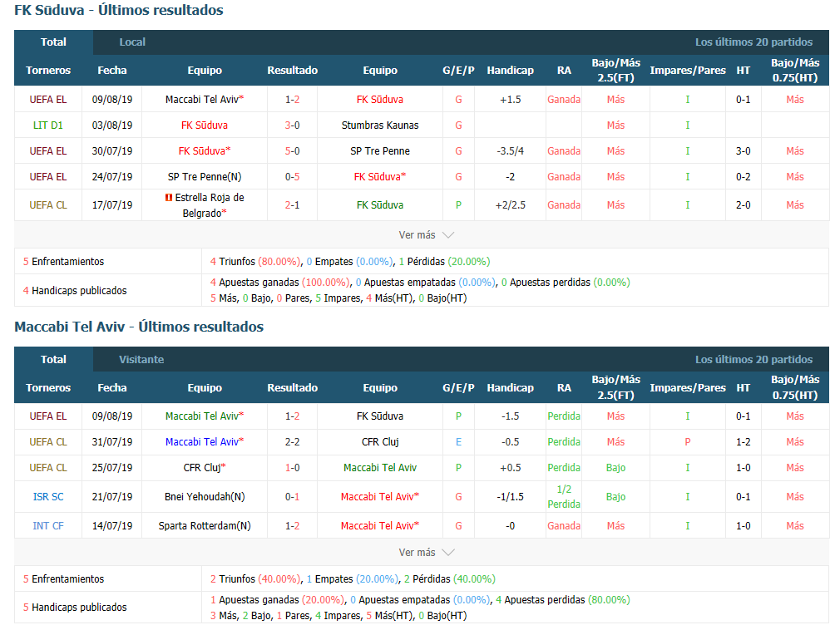Click the -0.5 handicap value
Viewport: 835px width, 625px height.
click(x=510, y=442)
